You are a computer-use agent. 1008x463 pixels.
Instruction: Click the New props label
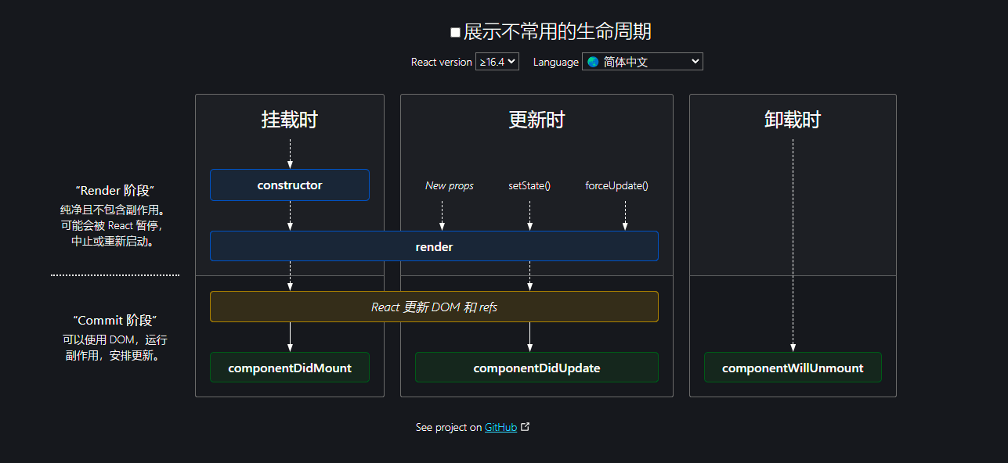(450, 185)
